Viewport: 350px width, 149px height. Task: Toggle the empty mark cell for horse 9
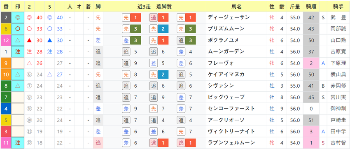point(18,63)
